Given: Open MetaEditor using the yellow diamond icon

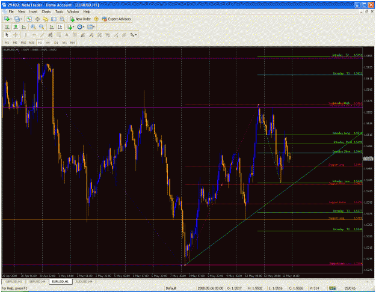Looking at the screenshot, I should pyautogui.click(x=96, y=19).
